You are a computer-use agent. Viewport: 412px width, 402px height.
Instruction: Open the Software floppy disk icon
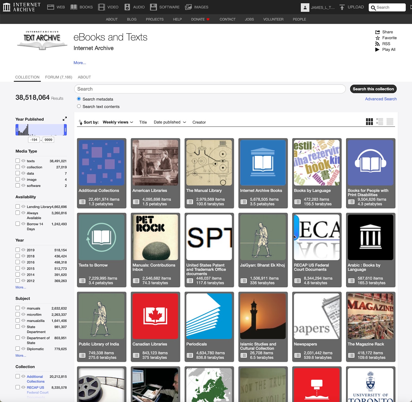click(x=153, y=7)
